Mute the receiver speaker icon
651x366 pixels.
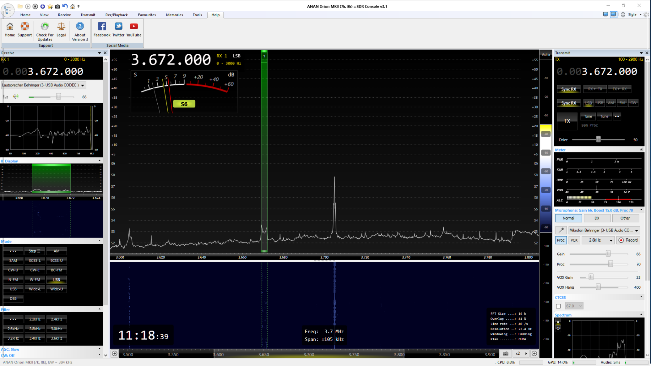(x=15, y=97)
